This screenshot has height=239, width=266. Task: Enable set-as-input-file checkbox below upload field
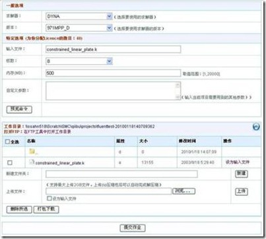(50, 198)
